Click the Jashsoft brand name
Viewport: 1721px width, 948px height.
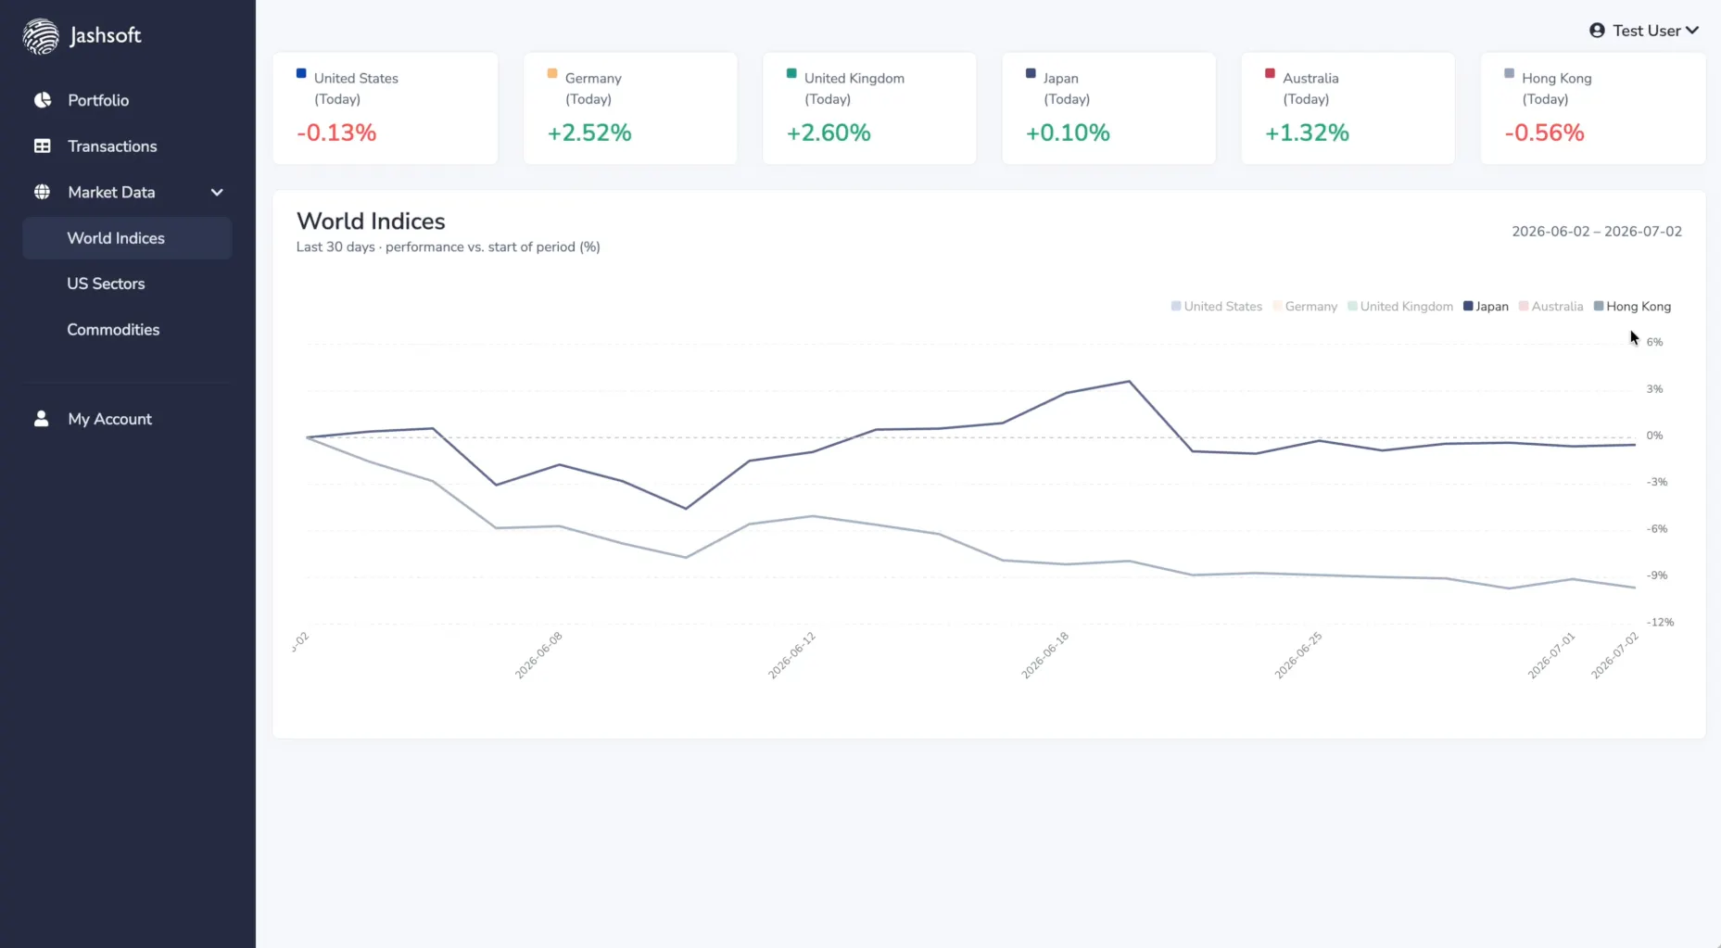(106, 36)
